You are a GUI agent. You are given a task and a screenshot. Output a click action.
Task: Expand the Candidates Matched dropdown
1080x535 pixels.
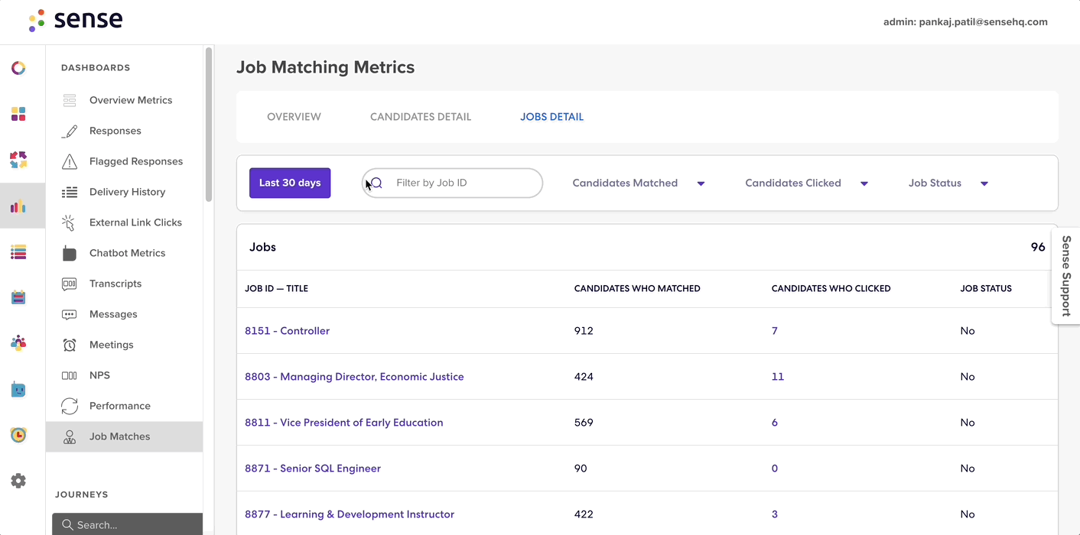(639, 183)
